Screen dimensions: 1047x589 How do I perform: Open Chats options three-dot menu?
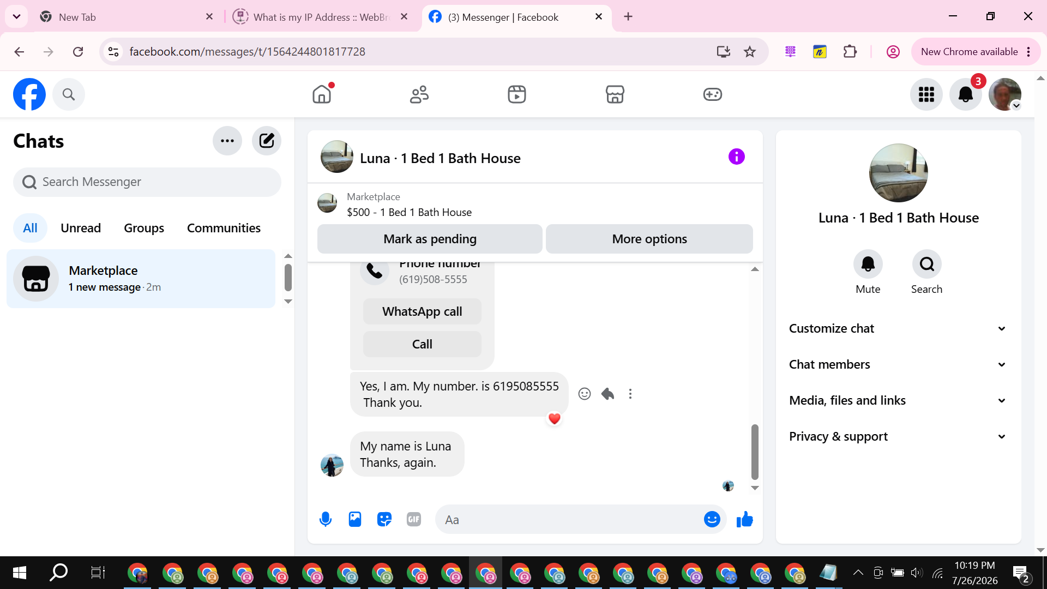tap(227, 141)
